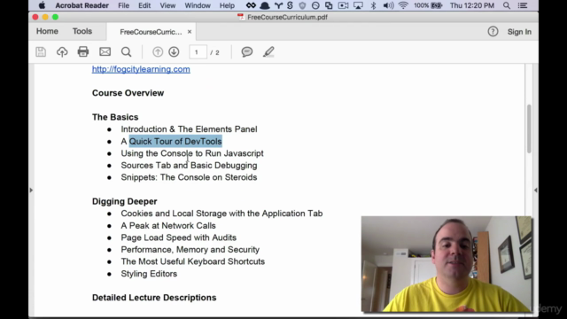Click the 'Digging Deeper' heading

tap(124, 201)
